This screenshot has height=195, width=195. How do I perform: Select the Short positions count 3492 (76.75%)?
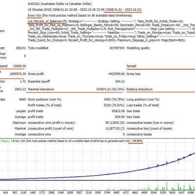(x=114, y=99)
